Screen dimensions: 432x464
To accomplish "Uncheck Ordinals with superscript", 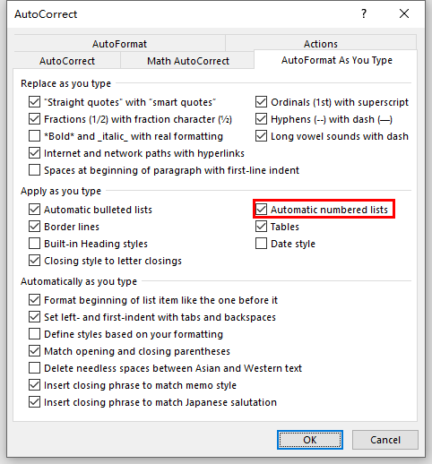I will [x=261, y=102].
